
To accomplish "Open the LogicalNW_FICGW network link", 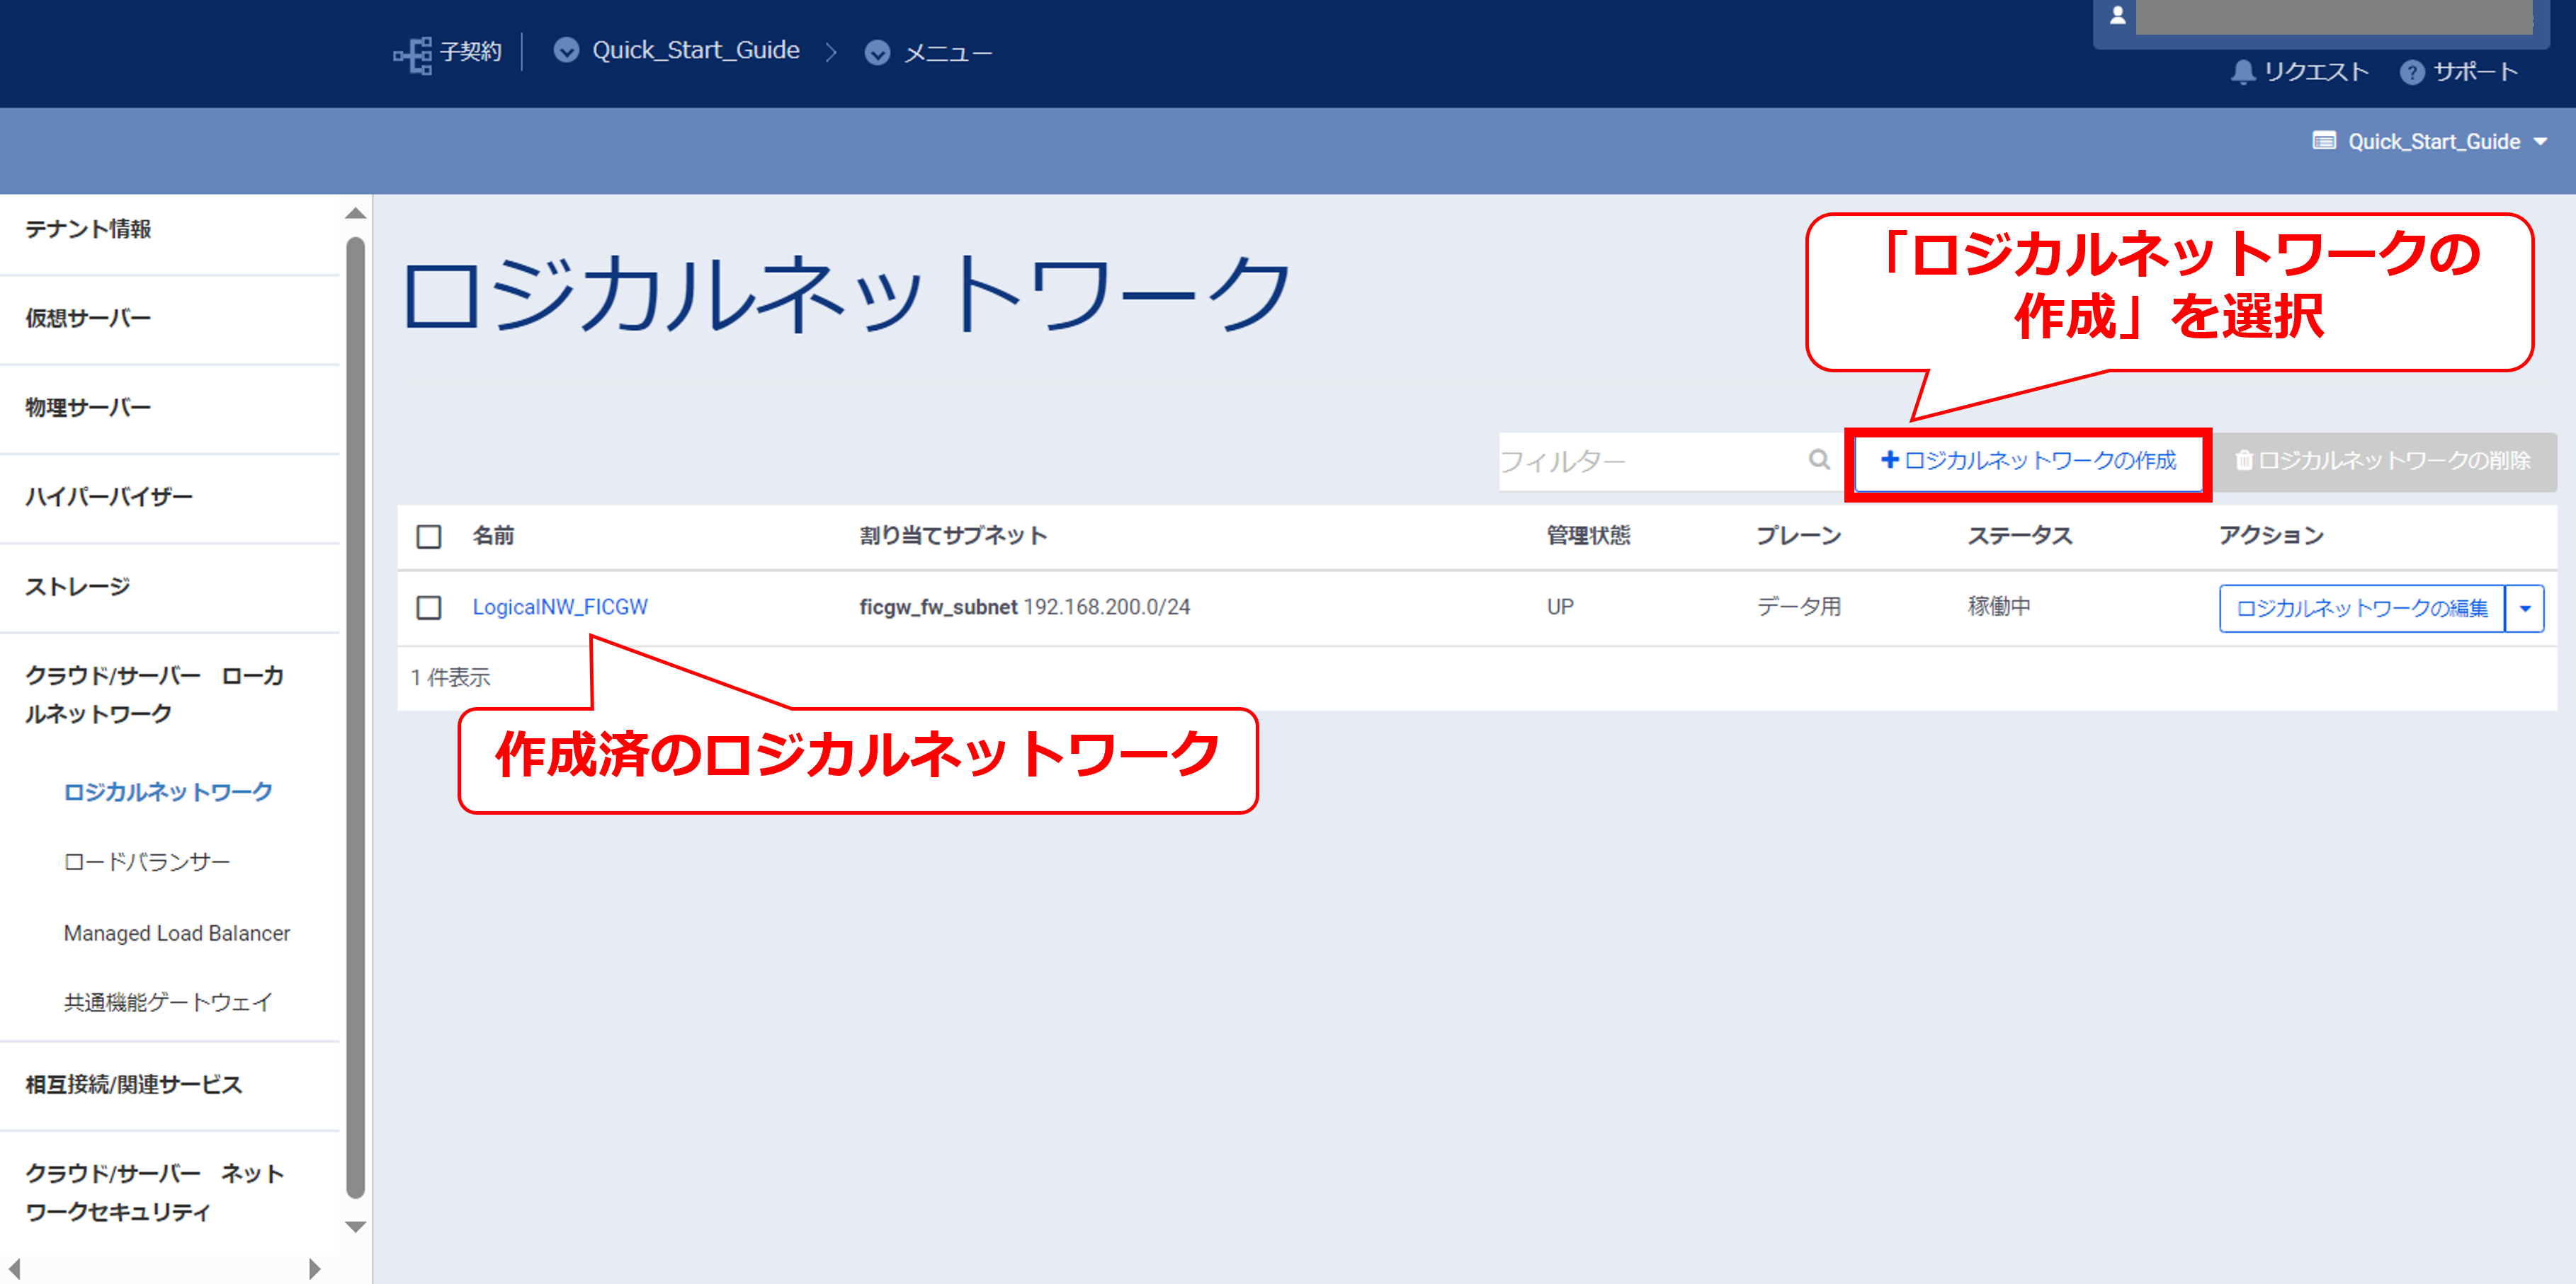I will (x=560, y=607).
